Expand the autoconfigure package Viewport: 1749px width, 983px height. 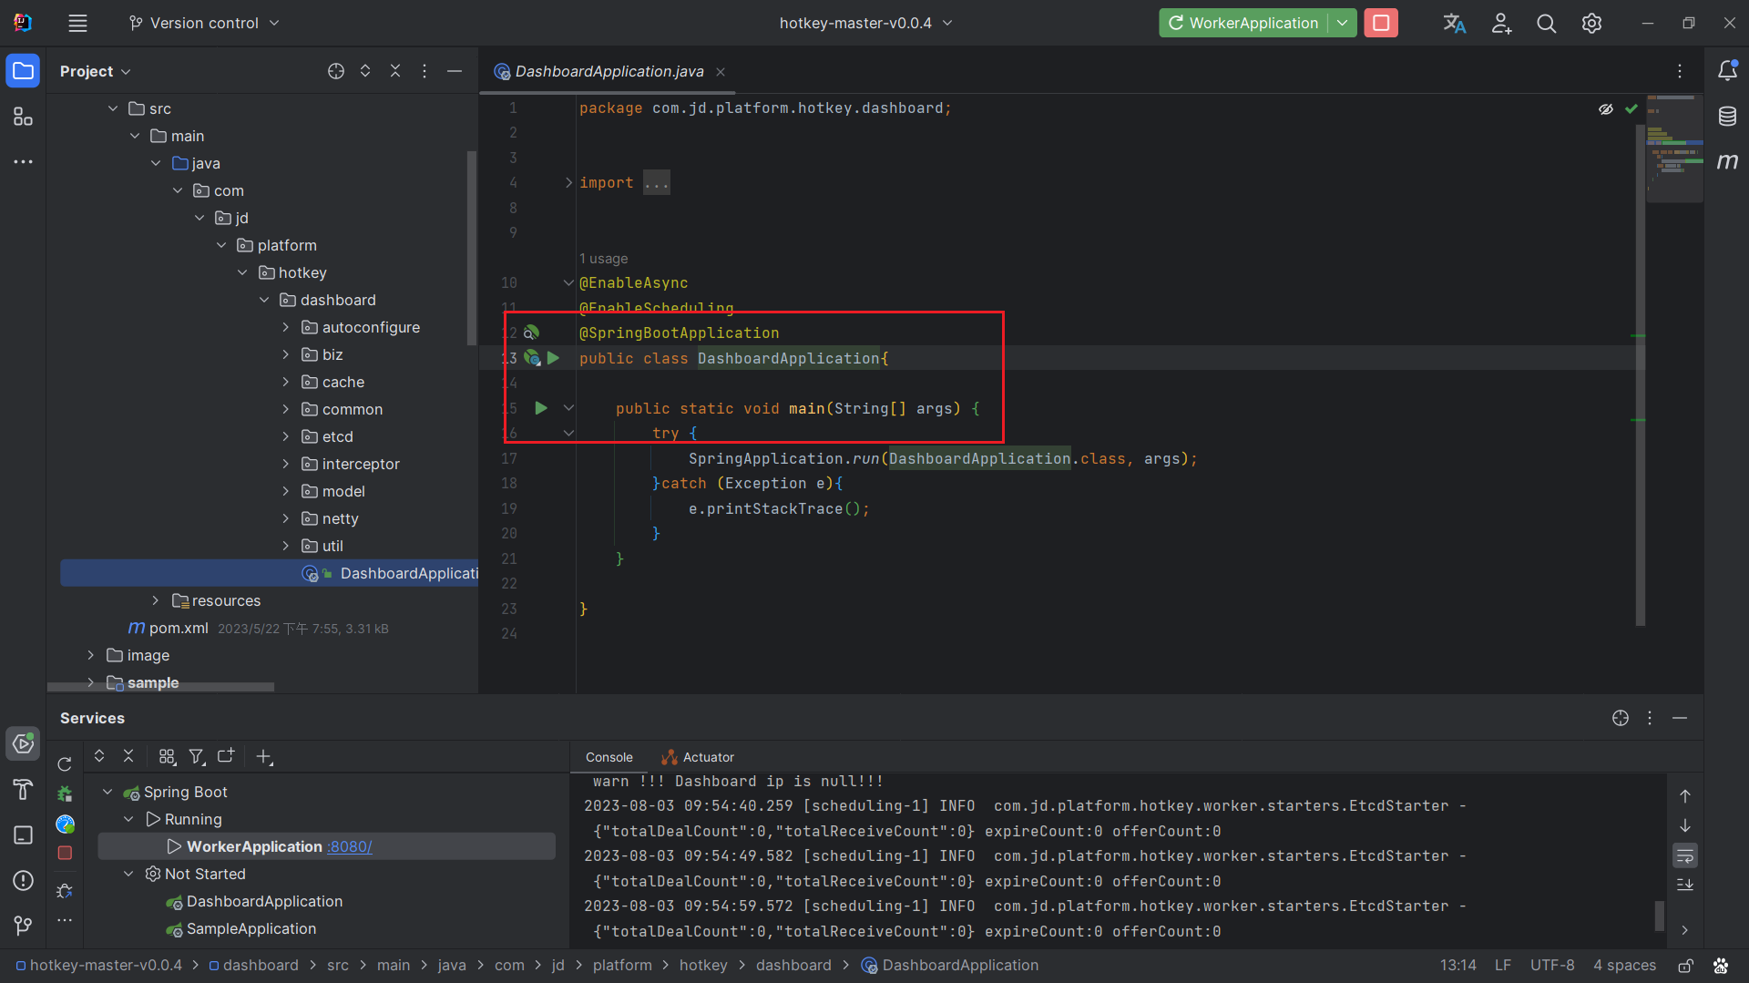coord(285,327)
